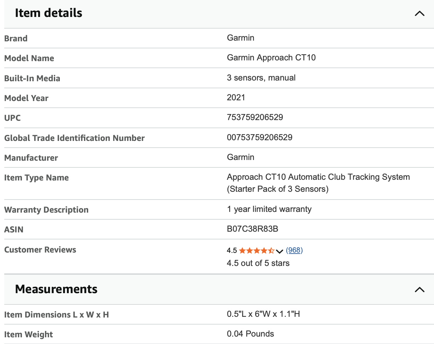Select the Item Weight label
Image resolution: width=434 pixels, height=344 pixels.
click(29, 334)
